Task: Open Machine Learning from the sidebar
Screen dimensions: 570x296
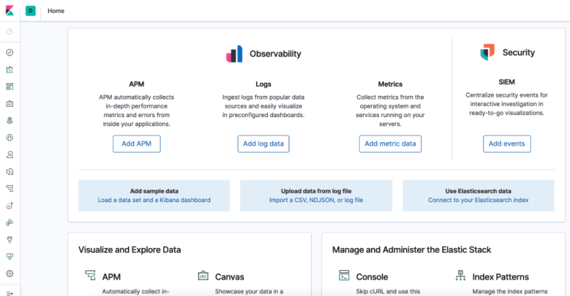Action: point(9,137)
